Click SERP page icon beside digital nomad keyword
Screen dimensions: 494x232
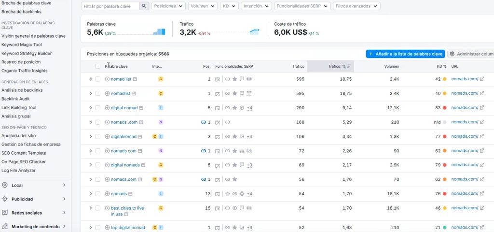click(x=141, y=108)
